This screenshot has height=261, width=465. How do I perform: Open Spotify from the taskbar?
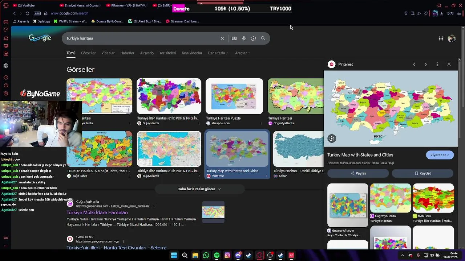(x=217, y=255)
